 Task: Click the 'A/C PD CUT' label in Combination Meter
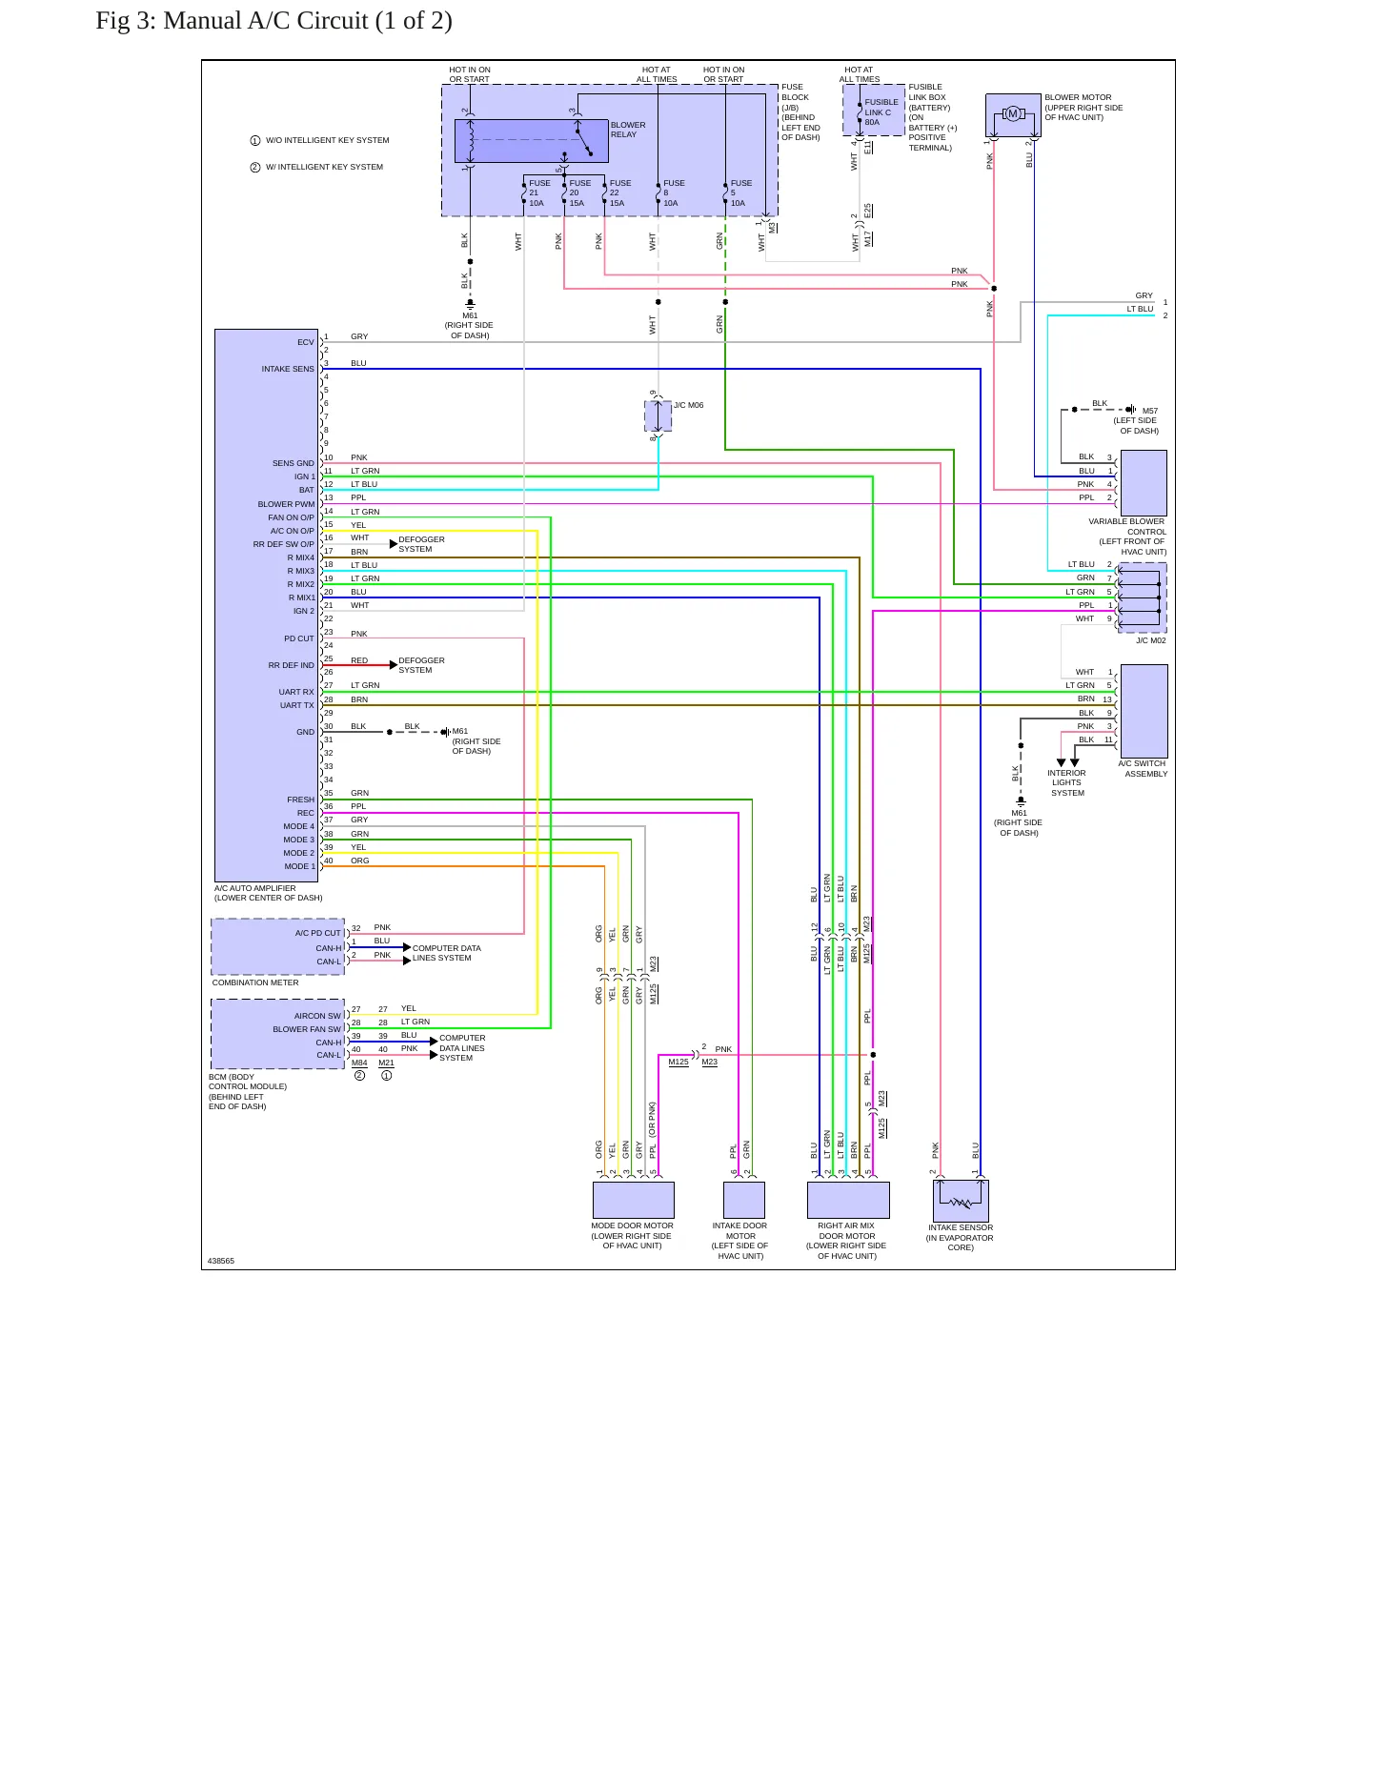pos(317,934)
